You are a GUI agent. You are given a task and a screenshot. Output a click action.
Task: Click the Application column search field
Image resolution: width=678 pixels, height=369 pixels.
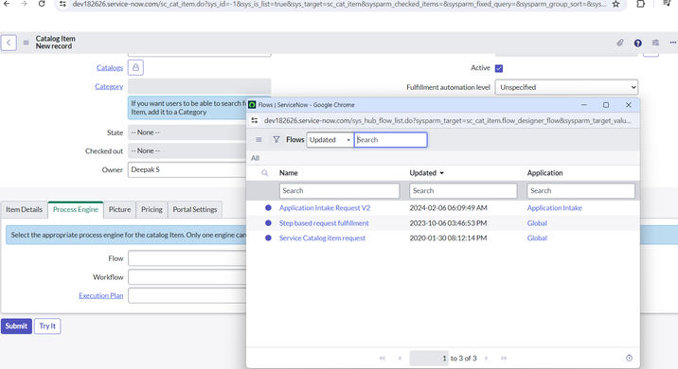tap(580, 190)
